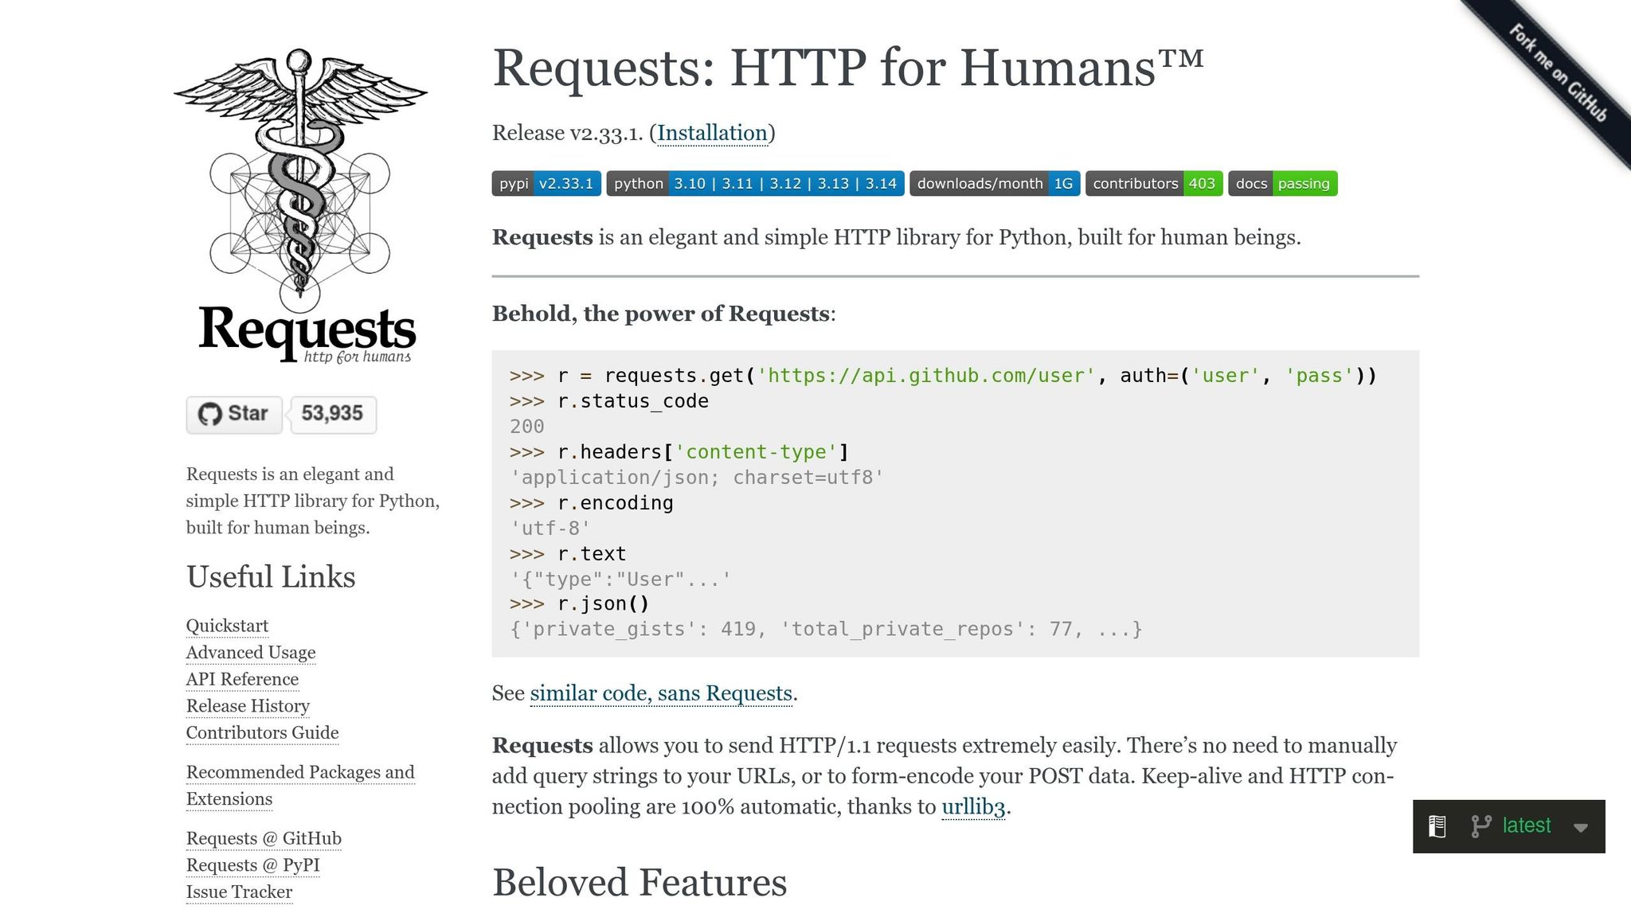Screen dimensions: 1631x917
Task: Open Recommended Packages and Extensions link
Action: (x=300, y=786)
